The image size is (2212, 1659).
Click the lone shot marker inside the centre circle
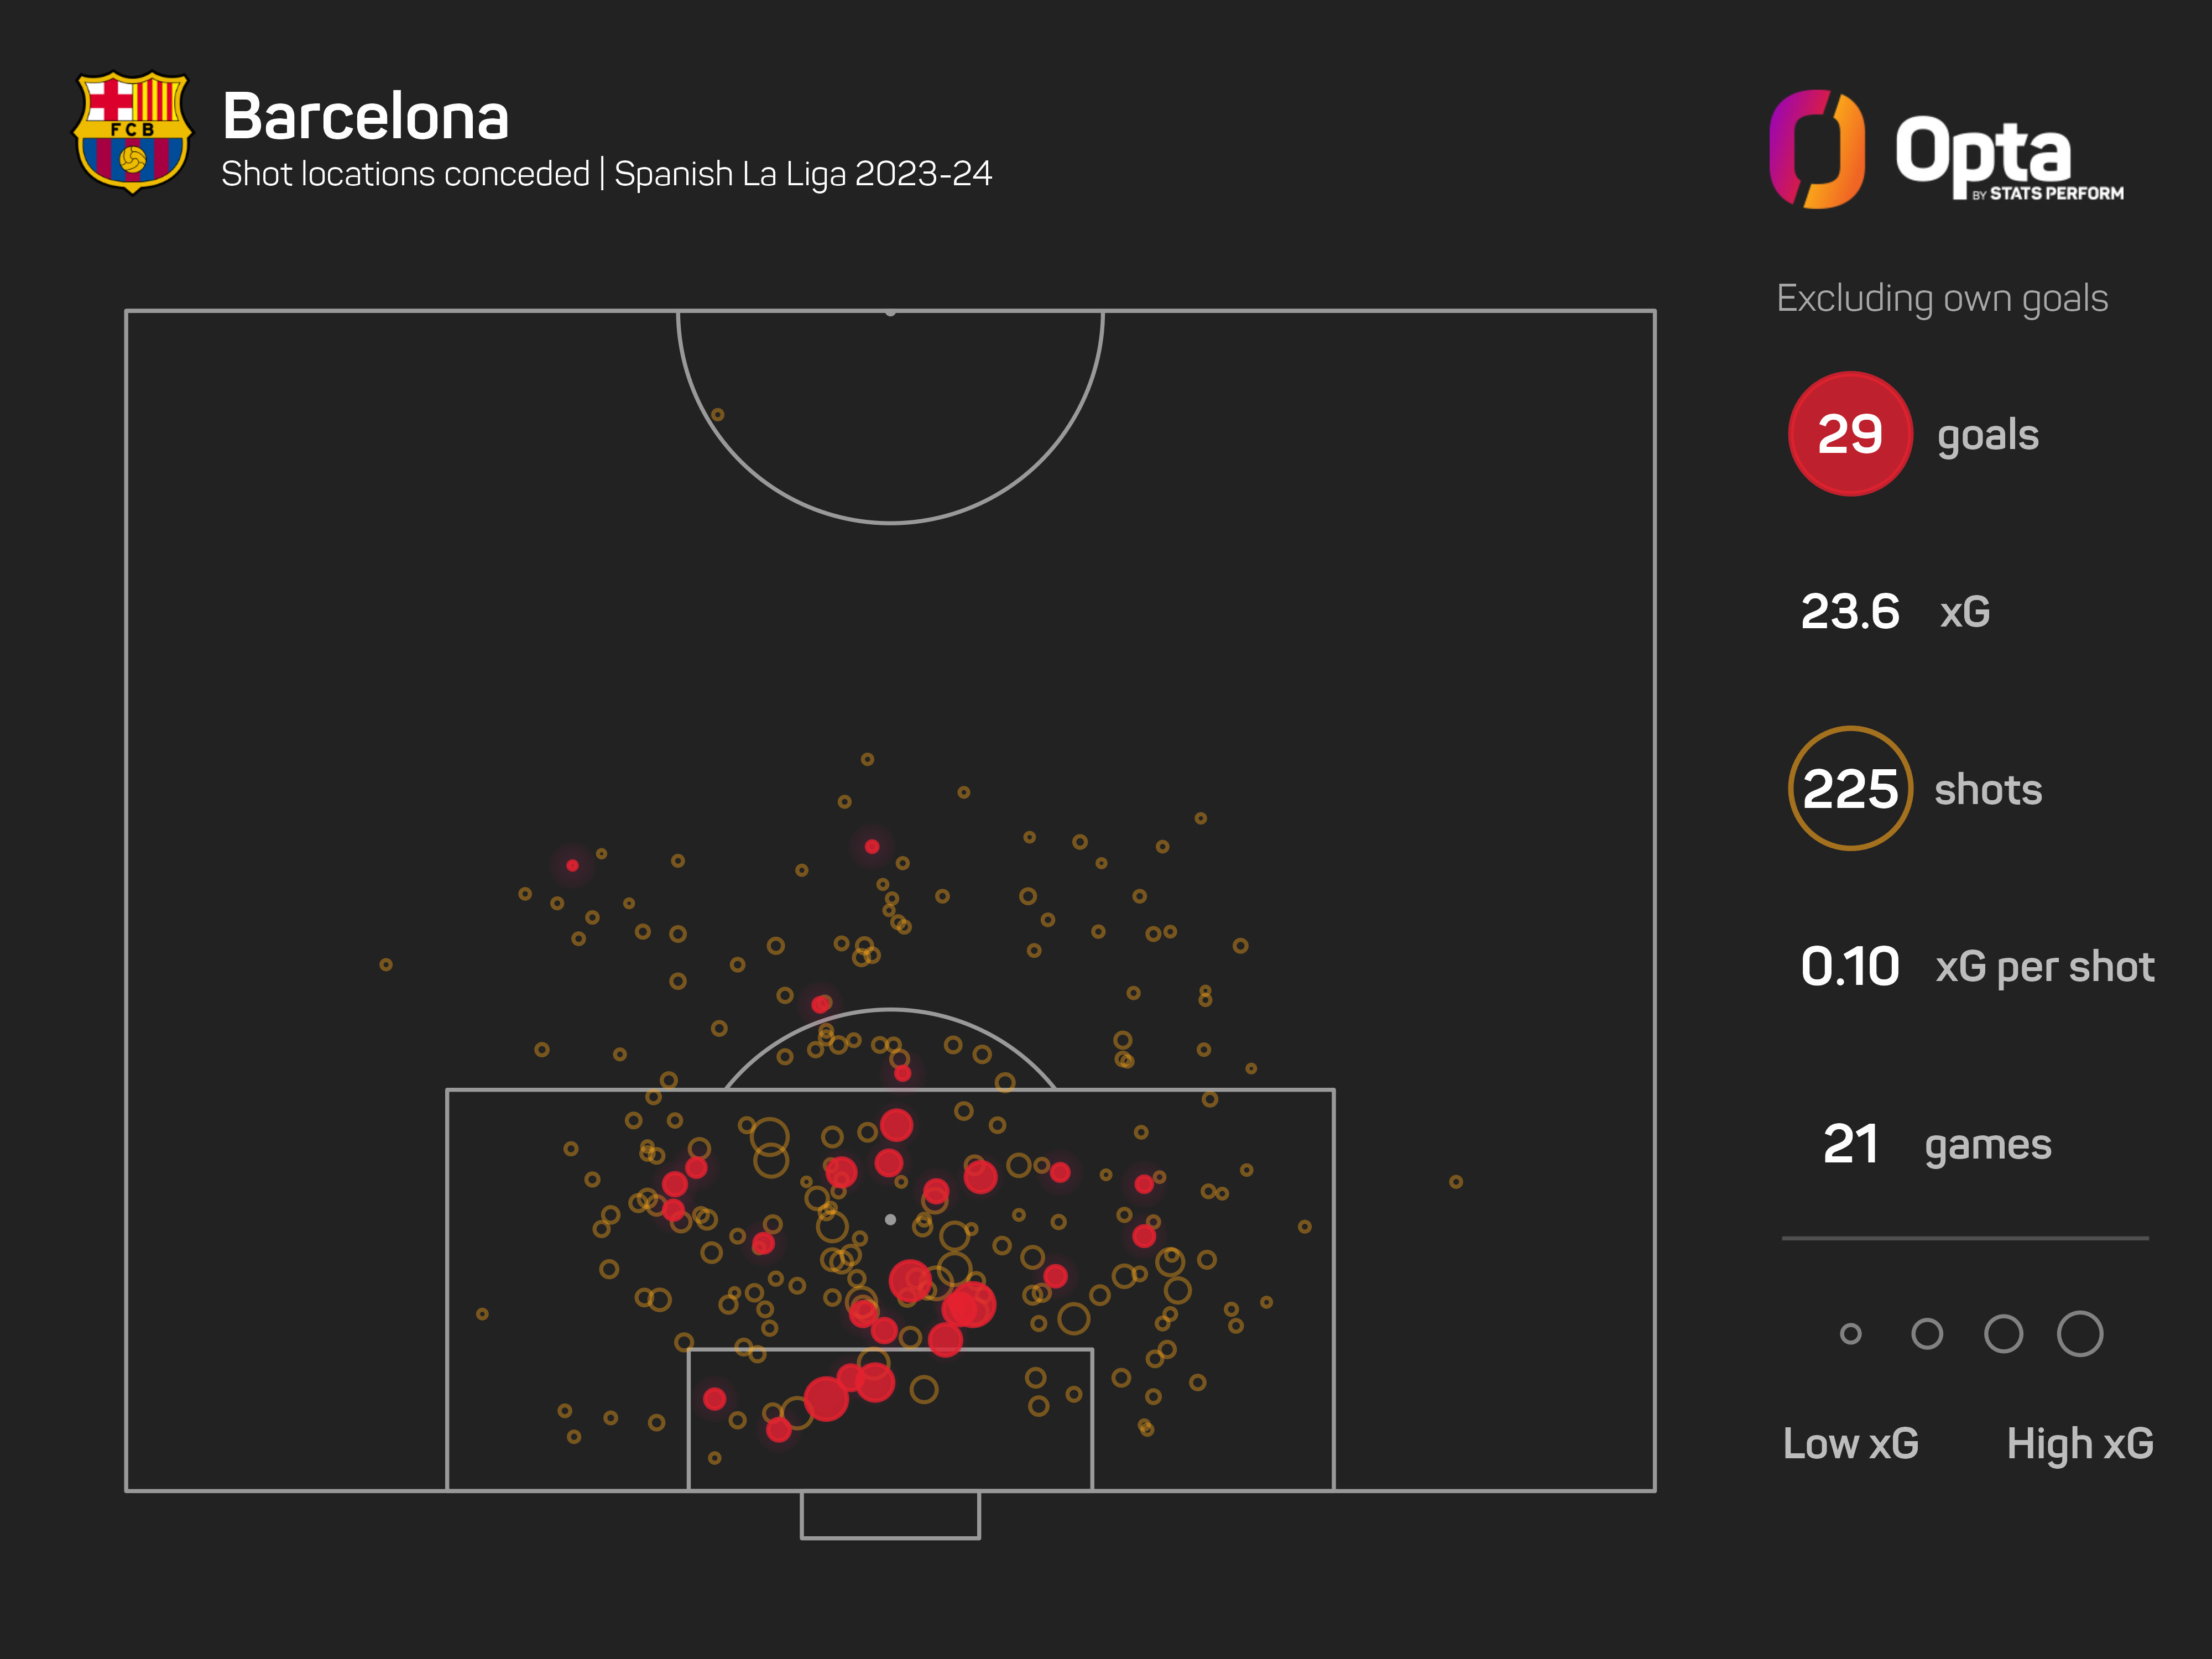(717, 415)
